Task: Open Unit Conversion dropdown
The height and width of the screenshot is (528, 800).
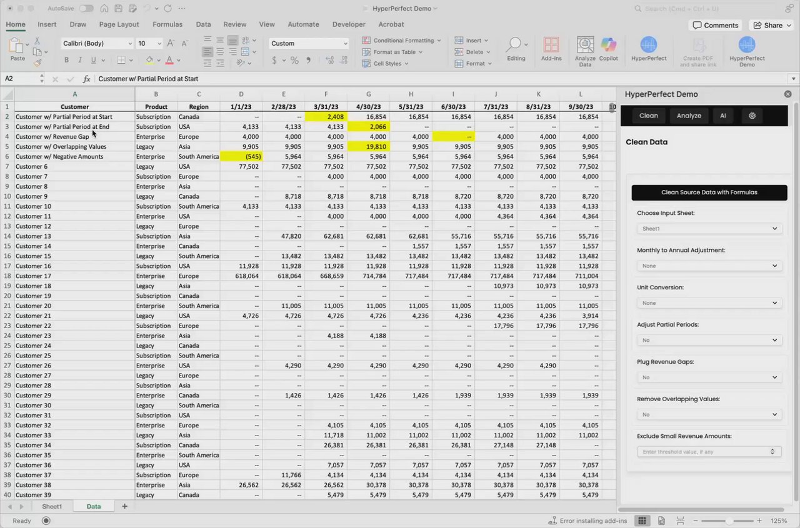Action: [709, 303]
